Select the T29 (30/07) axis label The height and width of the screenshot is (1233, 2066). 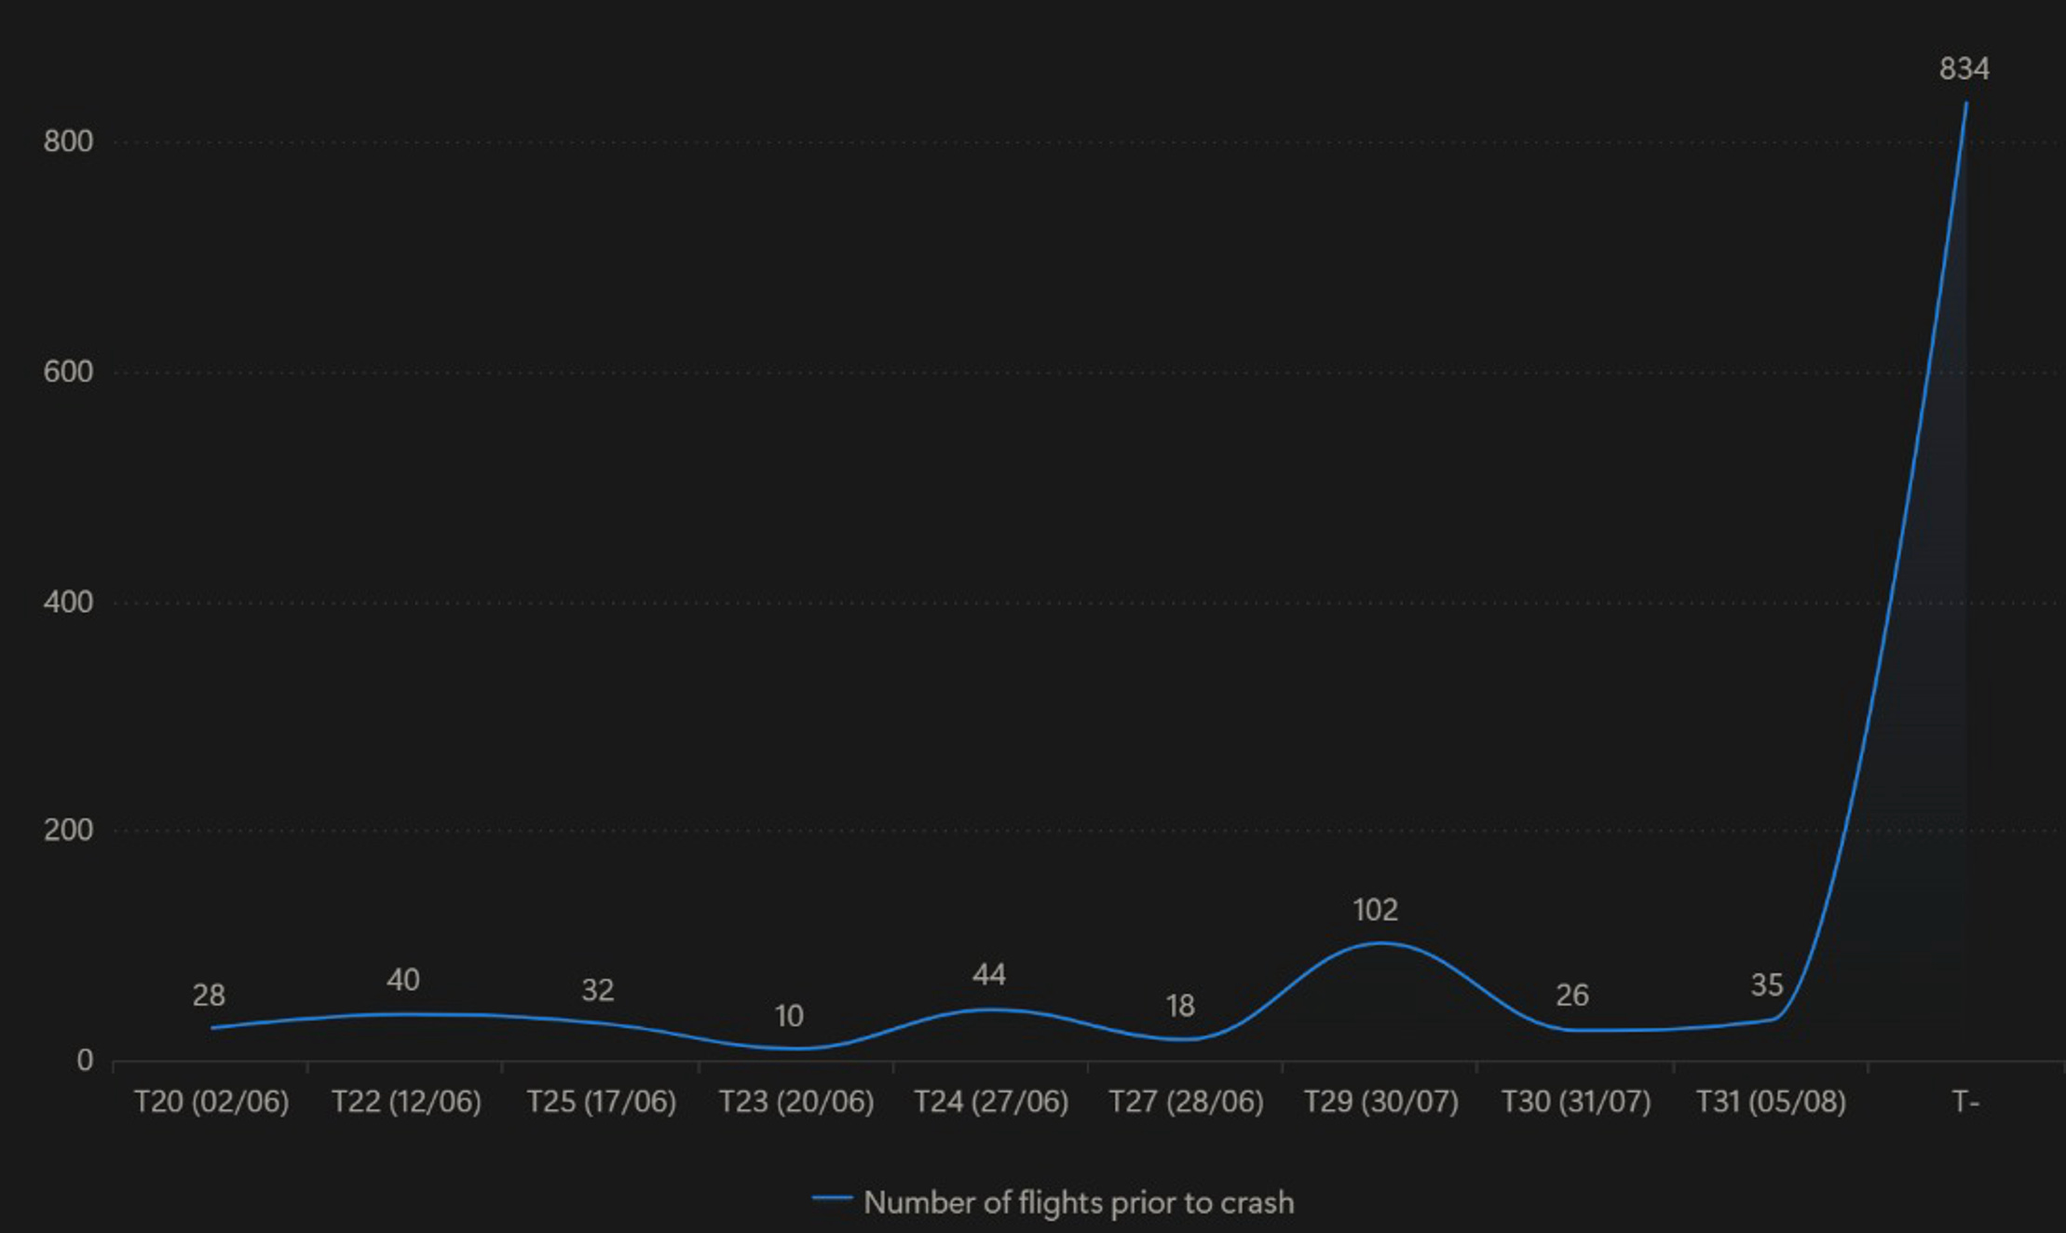pyautogui.click(x=1380, y=1102)
